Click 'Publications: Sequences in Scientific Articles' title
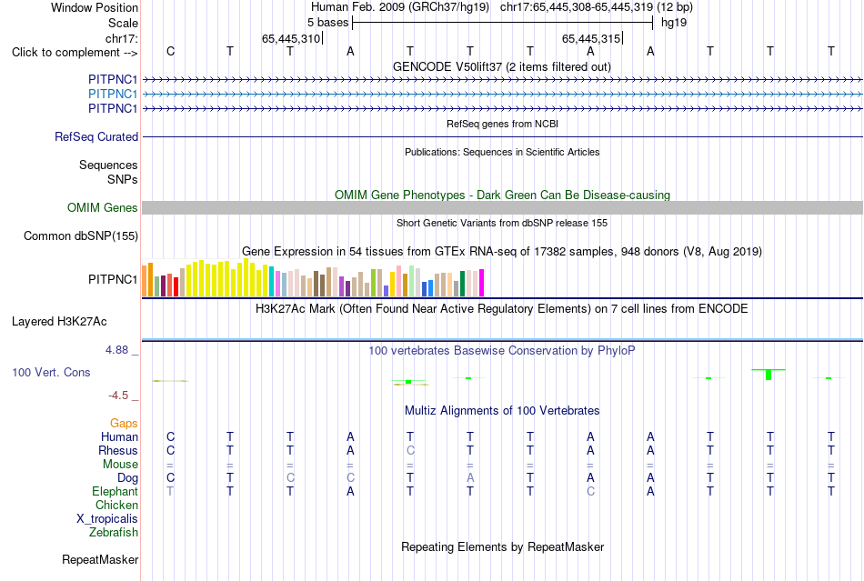The width and height of the screenshot is (864, 581). pos(502,152)
